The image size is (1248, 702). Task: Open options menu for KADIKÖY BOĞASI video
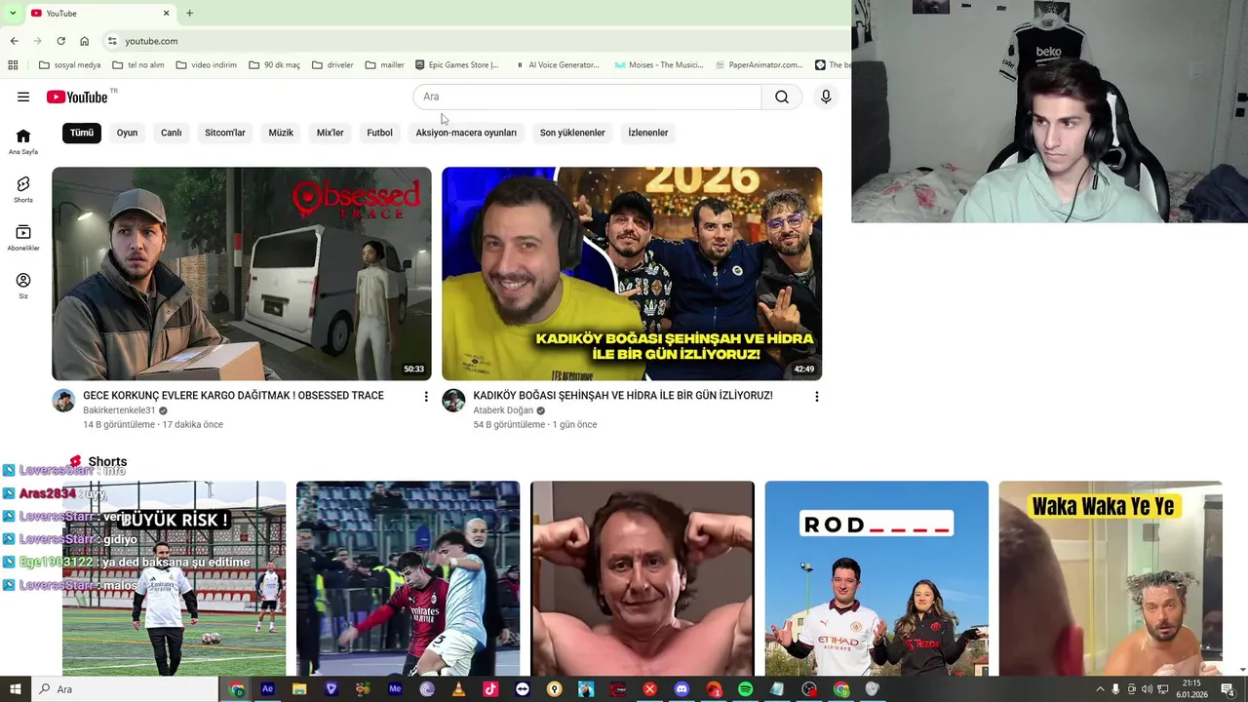[816, 396]
